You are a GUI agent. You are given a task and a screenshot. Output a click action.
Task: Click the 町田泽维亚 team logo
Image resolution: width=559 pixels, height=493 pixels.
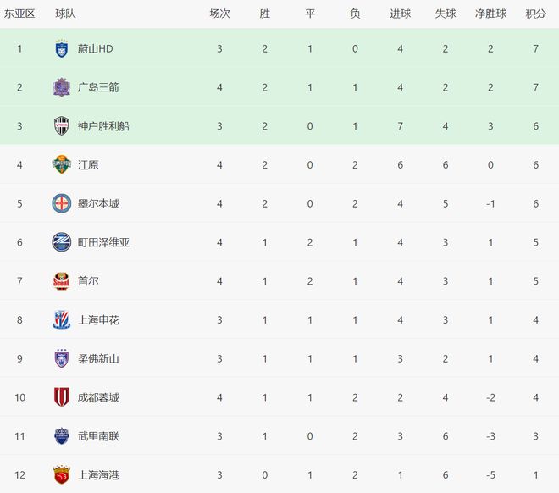[x=61, y=242]
